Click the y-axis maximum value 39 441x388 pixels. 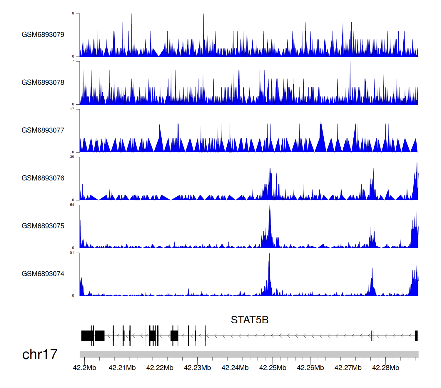click(x=72, y=157)
